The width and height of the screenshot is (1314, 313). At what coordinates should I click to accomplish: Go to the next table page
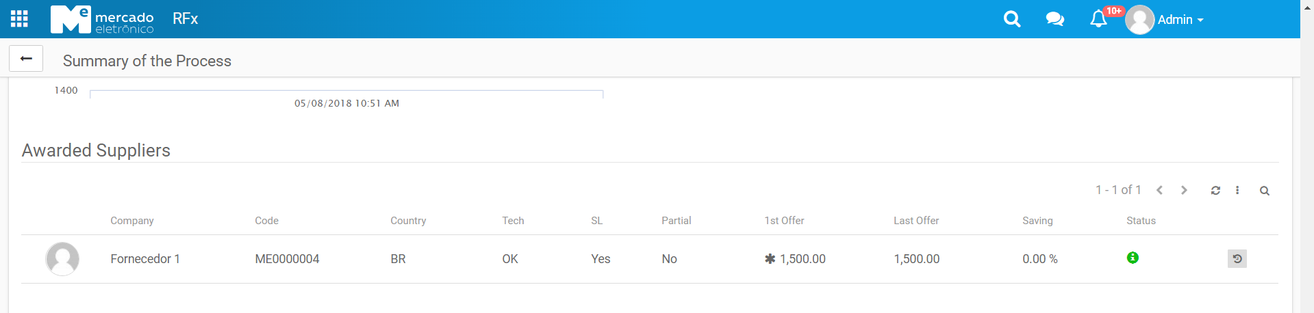pyautogui.click(x=1184, y=191)
